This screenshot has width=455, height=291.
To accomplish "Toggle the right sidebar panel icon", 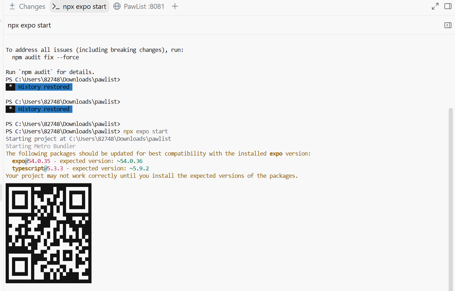I will (448, 6).
